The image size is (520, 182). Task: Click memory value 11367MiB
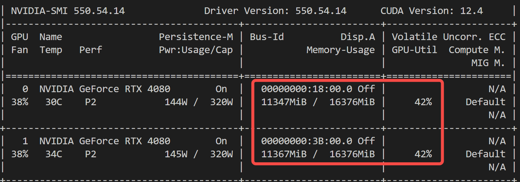[x=284, y=154]
